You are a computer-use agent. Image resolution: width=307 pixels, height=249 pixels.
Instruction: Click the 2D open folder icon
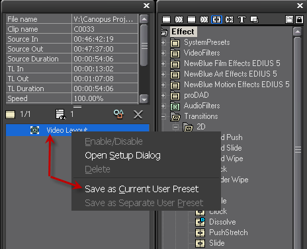point(188,127)
